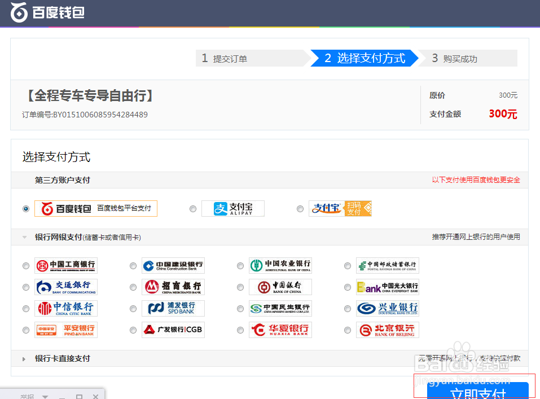Click the 华夏银行 logo tile
Viewport: 540px width, 399px height.
pyautogui.click(x=280, y=330)
